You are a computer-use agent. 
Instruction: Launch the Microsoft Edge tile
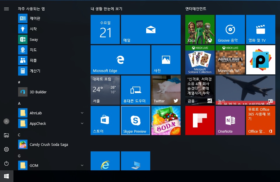point(120,60)
